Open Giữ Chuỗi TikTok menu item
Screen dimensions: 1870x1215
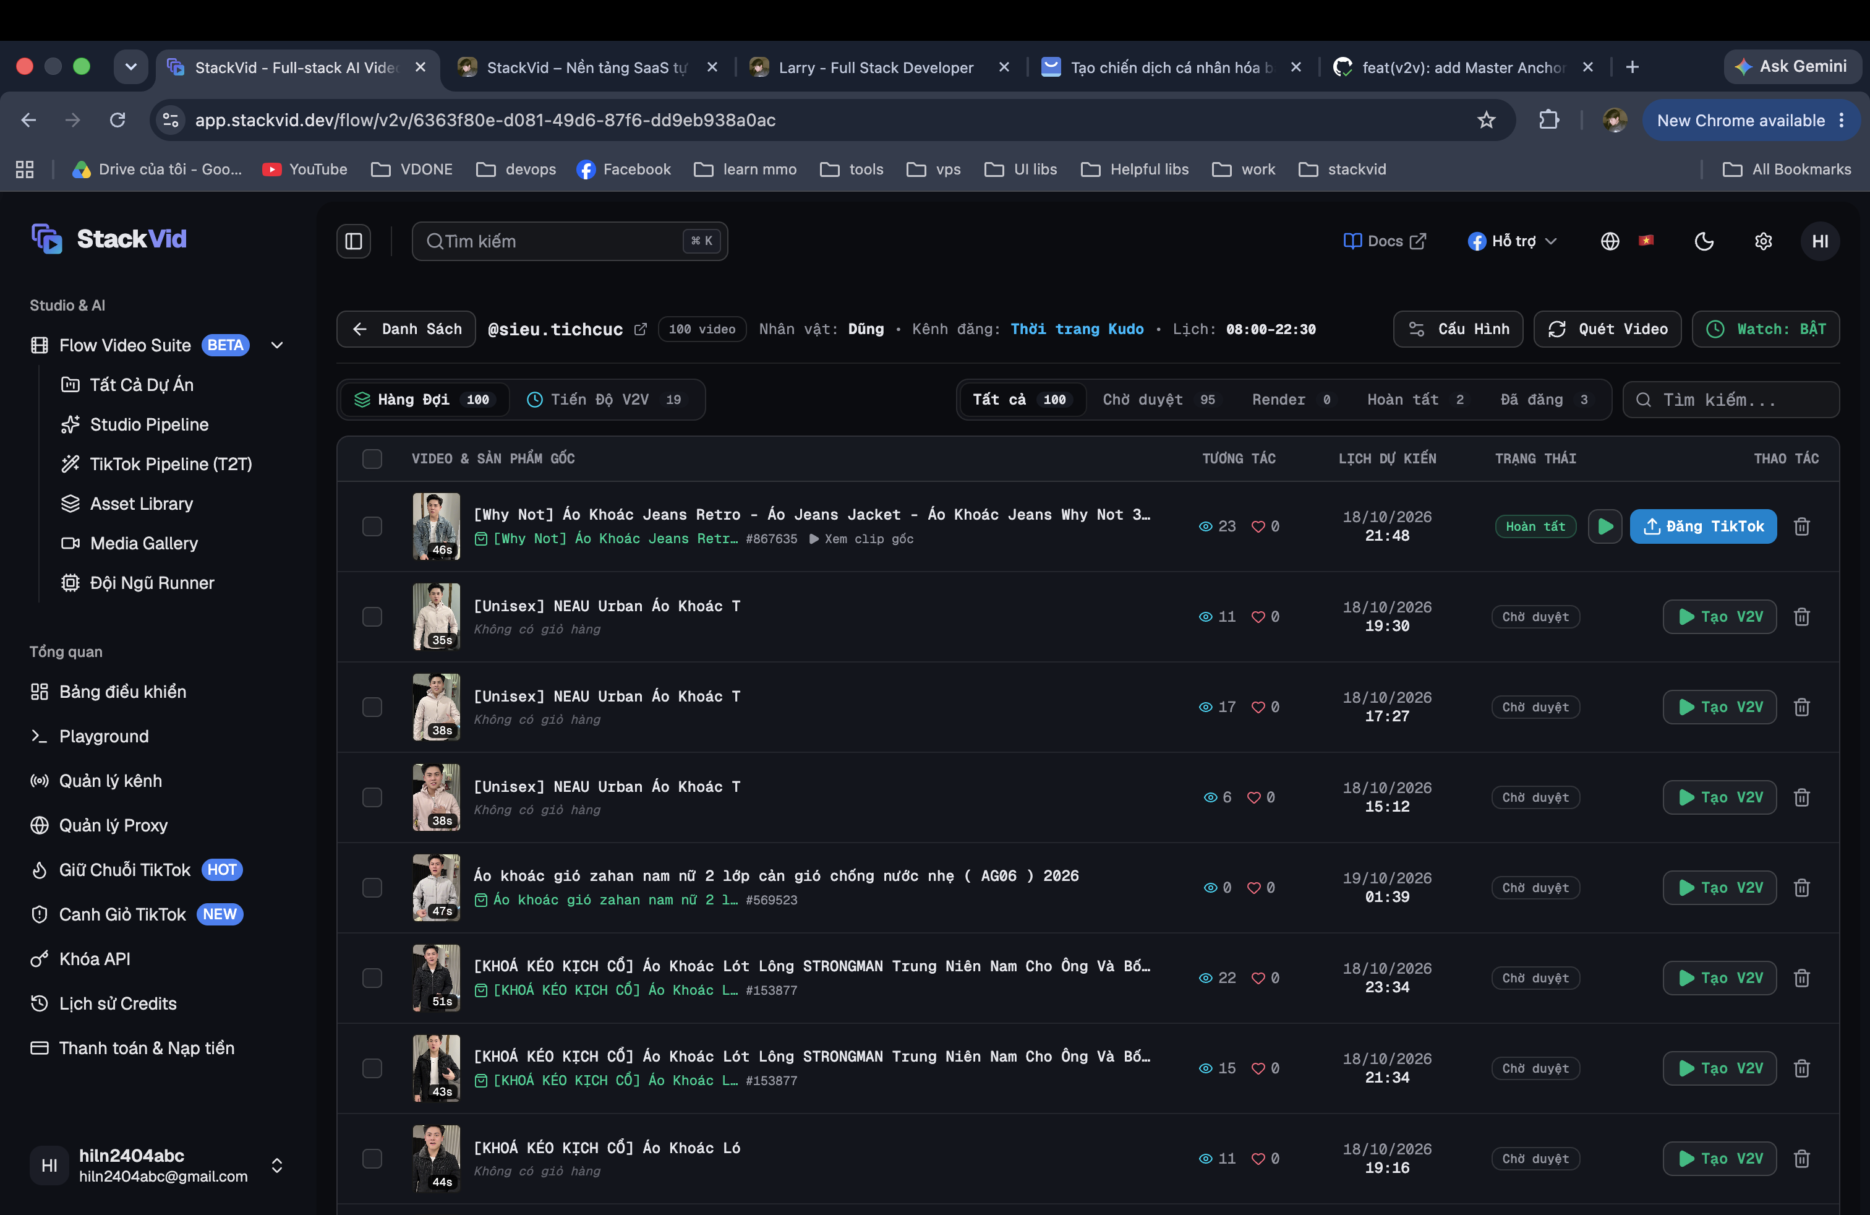point(136,870)
